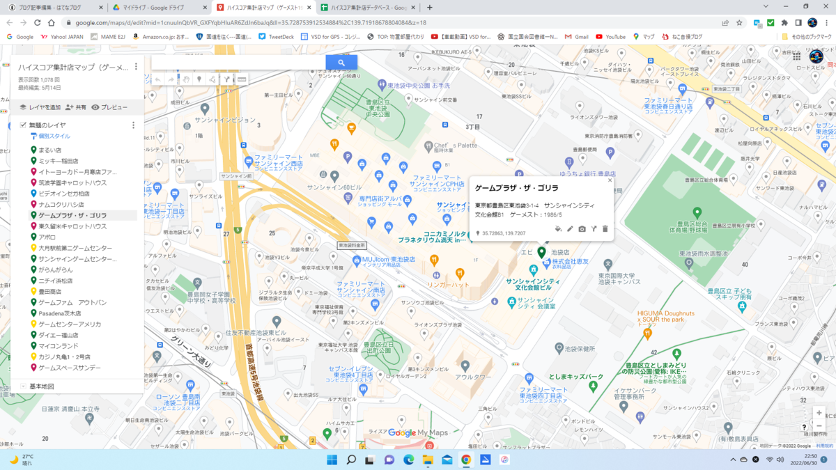Click the map search input field
This screenshot has width=836, height=470.
click(x=238, y=63)
